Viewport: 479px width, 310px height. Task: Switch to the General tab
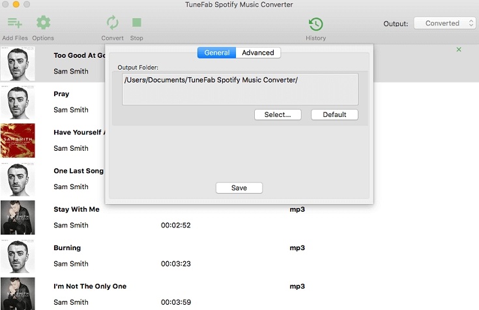tap(216, 53)
